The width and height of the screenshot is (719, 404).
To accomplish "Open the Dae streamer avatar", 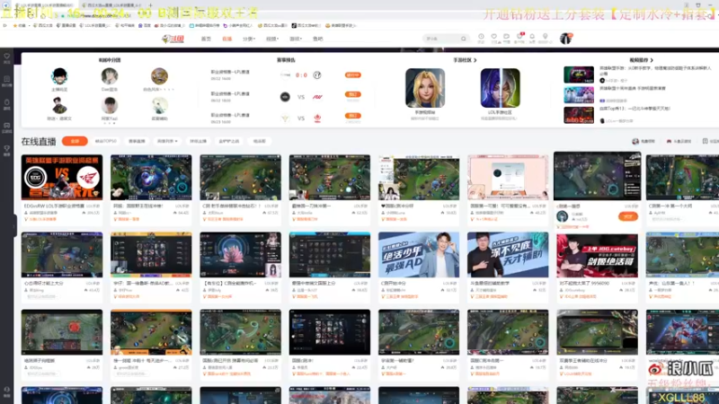I will [x=110, y=76].
